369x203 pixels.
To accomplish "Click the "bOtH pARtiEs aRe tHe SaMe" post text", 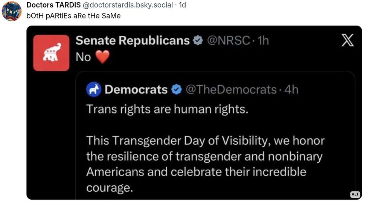I will tap(73, 16).
